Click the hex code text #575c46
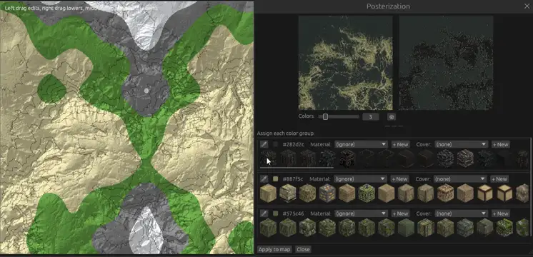 294,213
